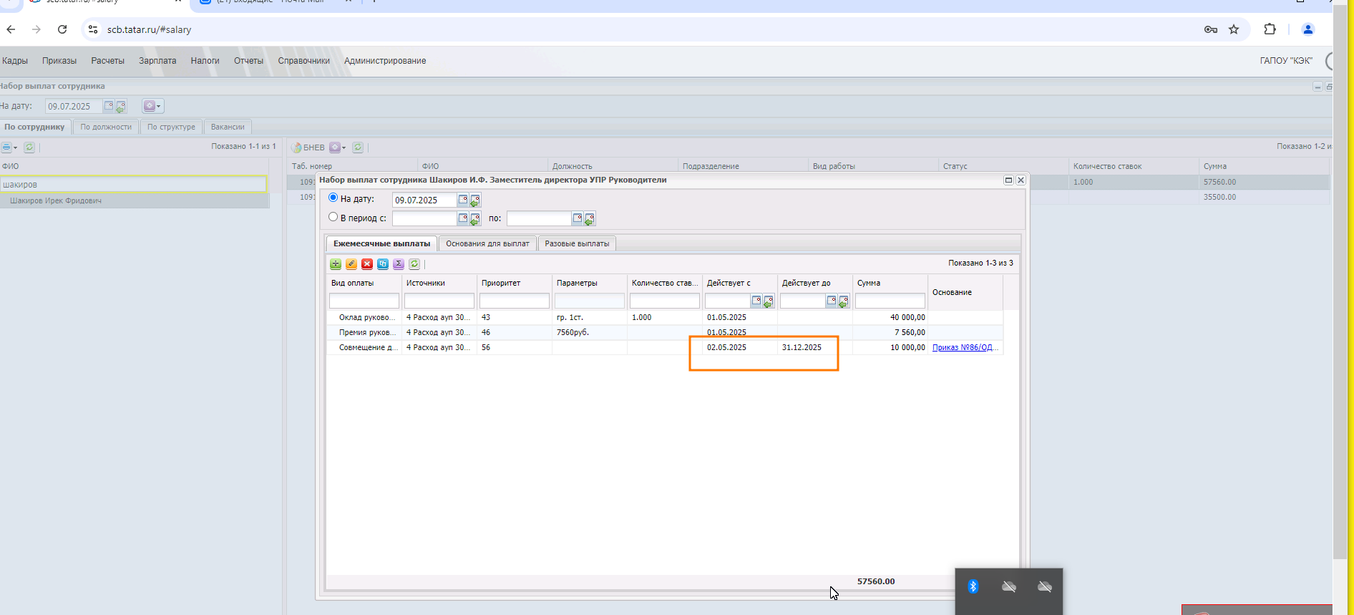This screenshot has width=1354, height=615.
Task: Bookmark this page with the star
Action: click(1234, 29)
